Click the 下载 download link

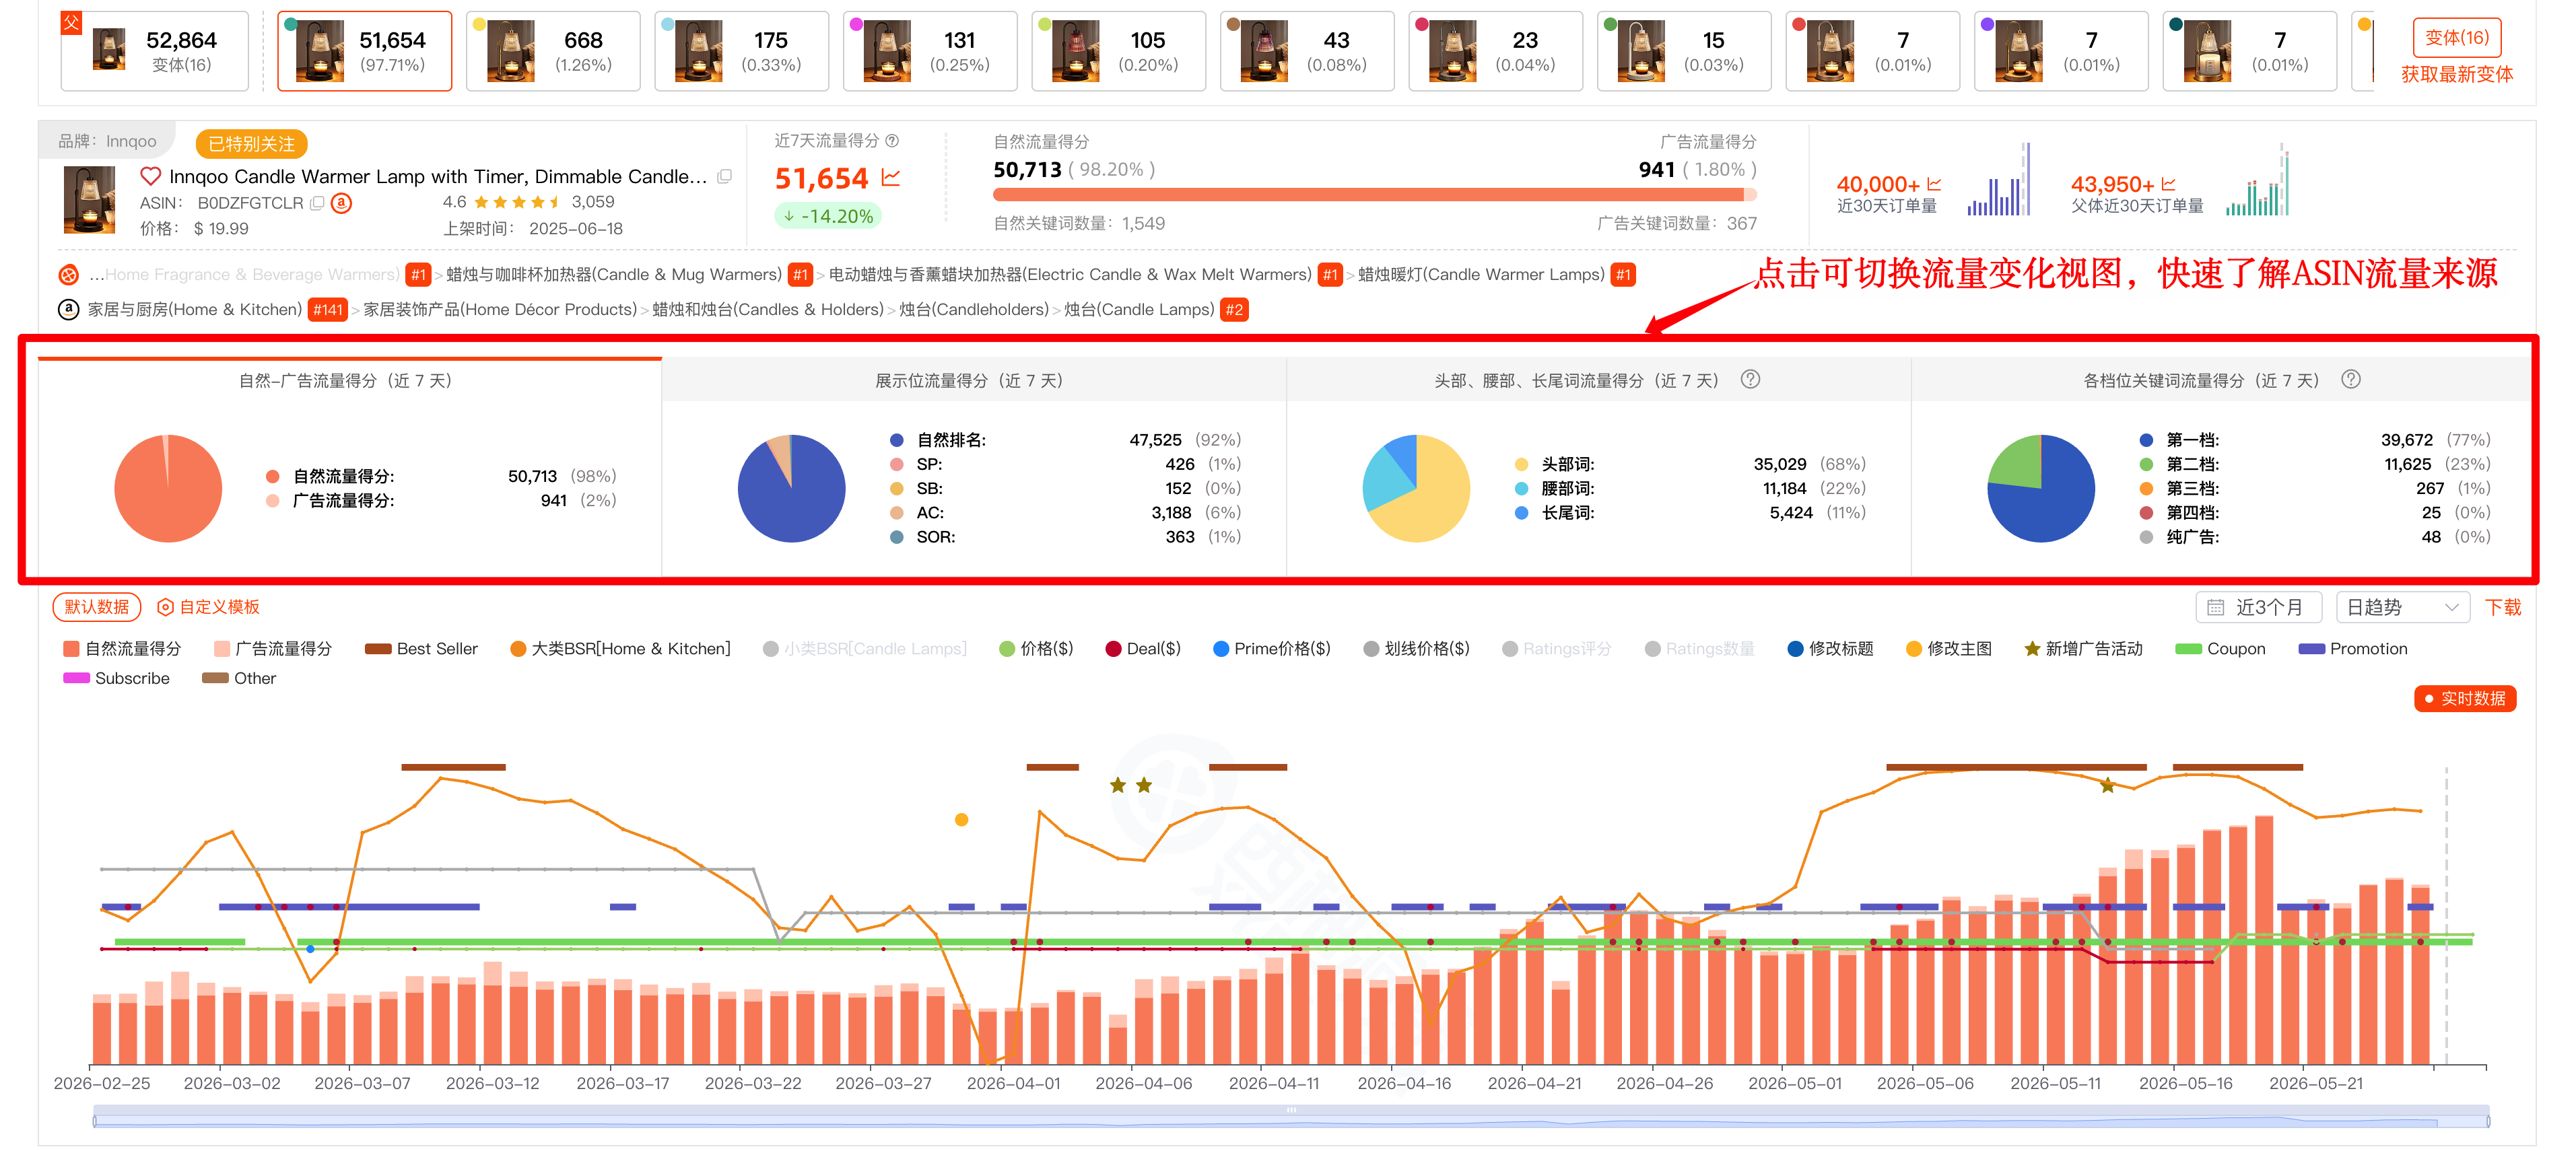coord(2503,607)
